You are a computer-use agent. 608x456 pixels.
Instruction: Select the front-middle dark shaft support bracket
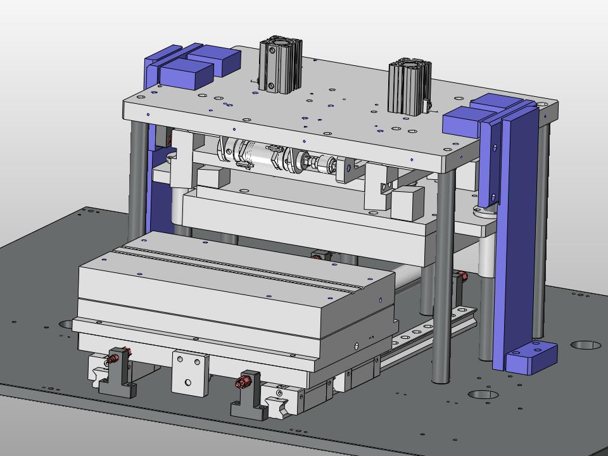pyautogui.click(x=250, y=395)
